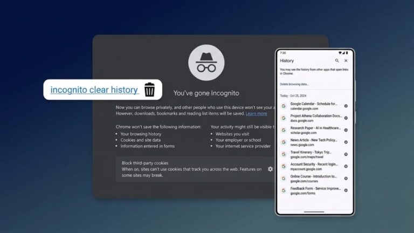Remove Feedback Form Service Improve entry
Viewport: 414px width, 233px height.
coord(346,190)
